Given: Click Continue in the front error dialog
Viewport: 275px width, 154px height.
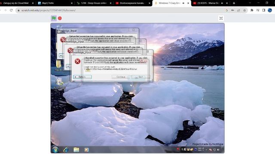Looking at the screenshot, I should (x=121, y=77).
